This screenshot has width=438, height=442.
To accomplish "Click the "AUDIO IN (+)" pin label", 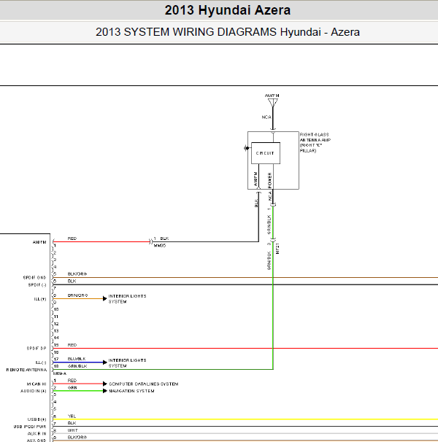I will point(34,391).
